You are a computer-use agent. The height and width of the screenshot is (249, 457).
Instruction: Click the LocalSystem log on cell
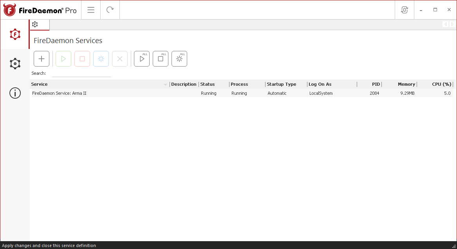tap(321, 93)
